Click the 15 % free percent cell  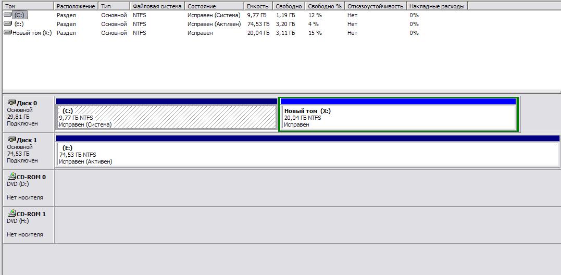[x=315, y=33]
